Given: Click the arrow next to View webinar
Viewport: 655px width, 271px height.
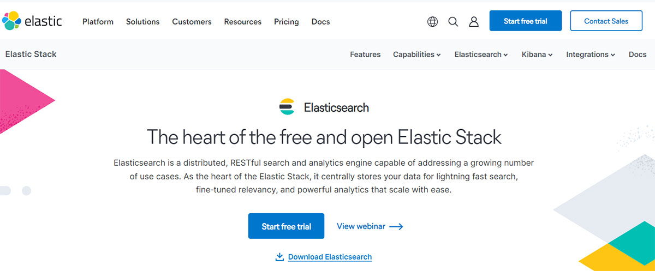Looking at the screenshot, I should coord(396,226).
